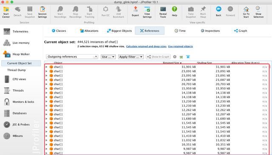Click the Detach toolbar icon
Viewport: 272px width, 155px height.
17,12
